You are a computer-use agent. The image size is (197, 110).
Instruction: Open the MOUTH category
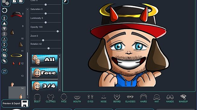pos(77,99)
